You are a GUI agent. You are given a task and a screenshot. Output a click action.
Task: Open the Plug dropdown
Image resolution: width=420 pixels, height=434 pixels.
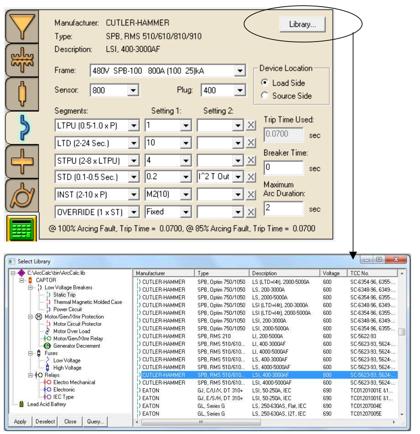240,90
